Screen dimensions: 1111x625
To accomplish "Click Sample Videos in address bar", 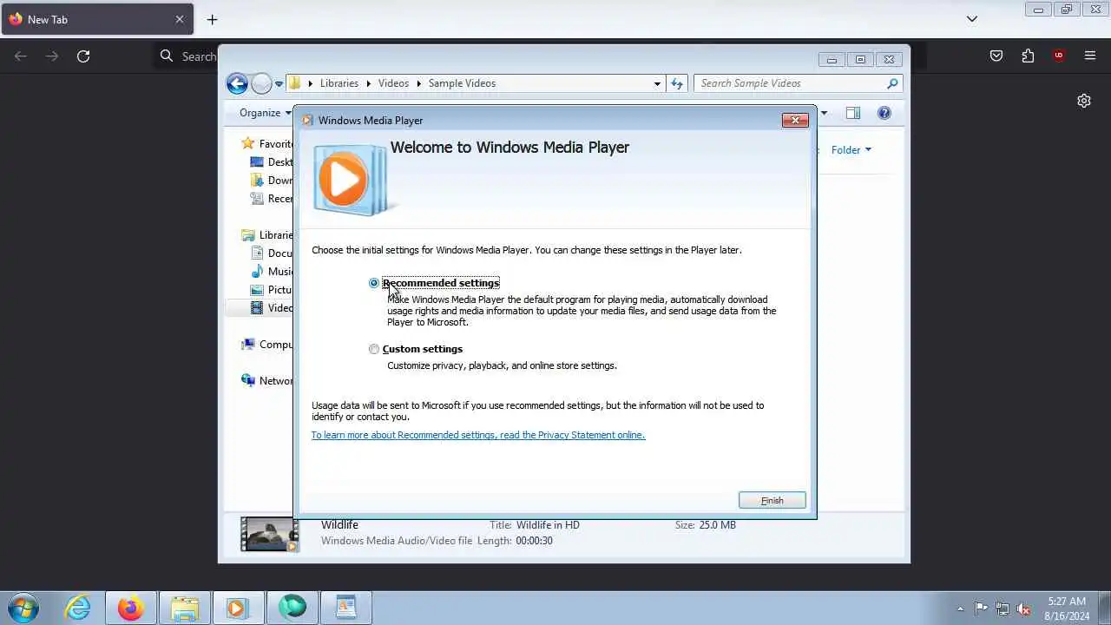I will [462, 83].
